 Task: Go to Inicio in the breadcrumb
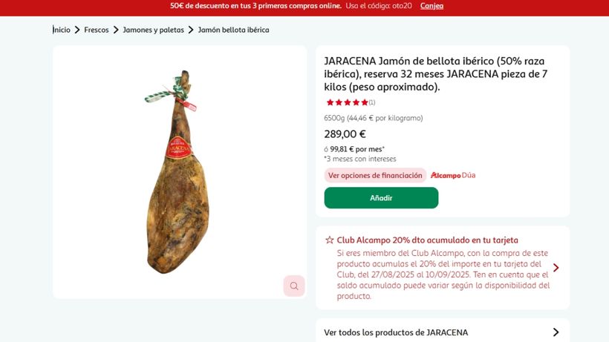pos(62,30)
